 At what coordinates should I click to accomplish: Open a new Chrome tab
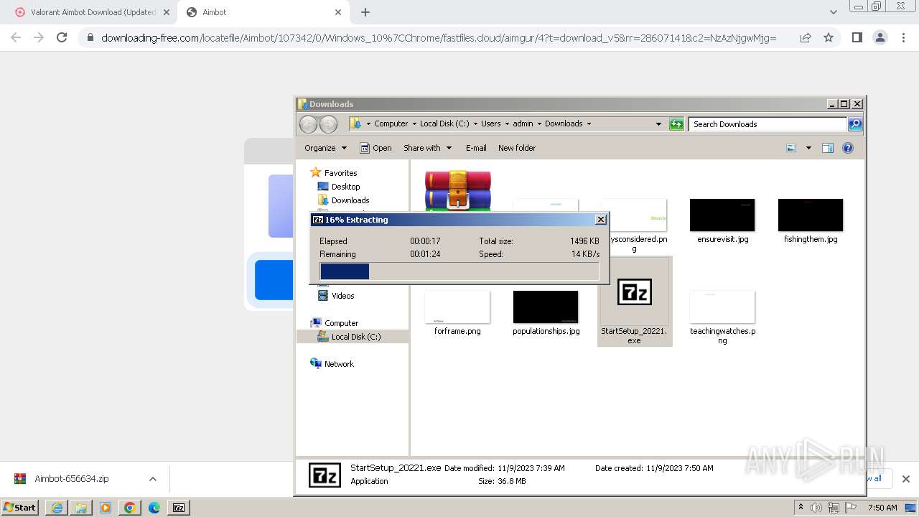365,12
